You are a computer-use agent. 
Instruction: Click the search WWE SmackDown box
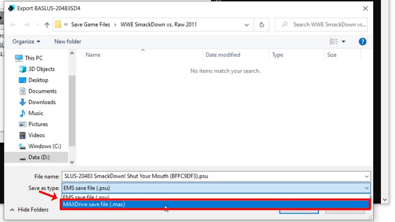pos(321,24)
